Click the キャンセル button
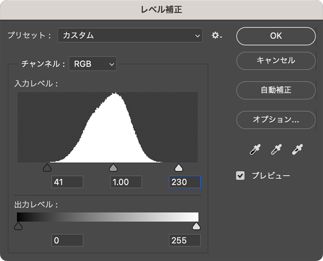This screenshot has width=323, height=261. (276, 60)
